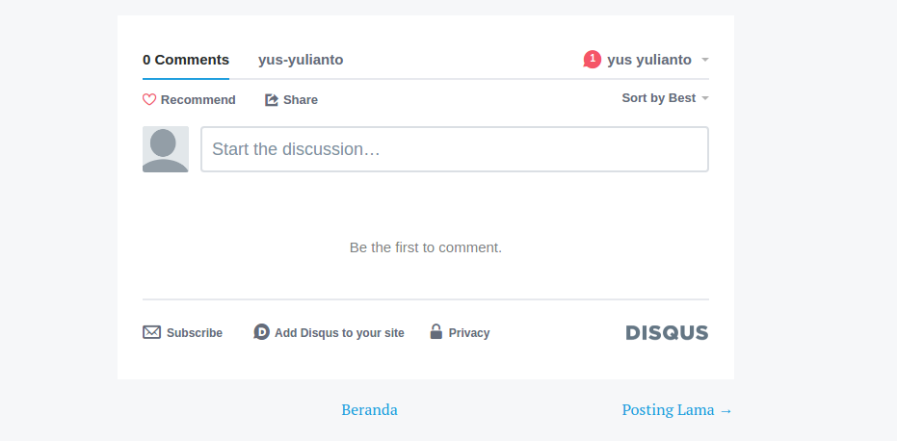Click the red notification badge
Screen dimensions: 897x441
[x=592, y=60]
